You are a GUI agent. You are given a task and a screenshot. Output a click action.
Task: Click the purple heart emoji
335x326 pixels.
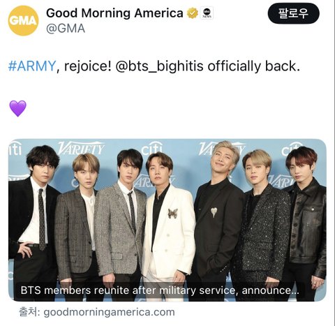(18, 108)
